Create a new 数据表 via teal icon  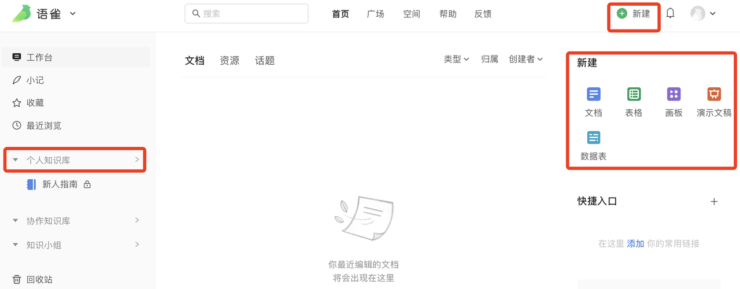(594, 138)
